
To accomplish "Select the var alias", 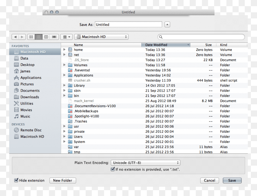I will (154, 147).
